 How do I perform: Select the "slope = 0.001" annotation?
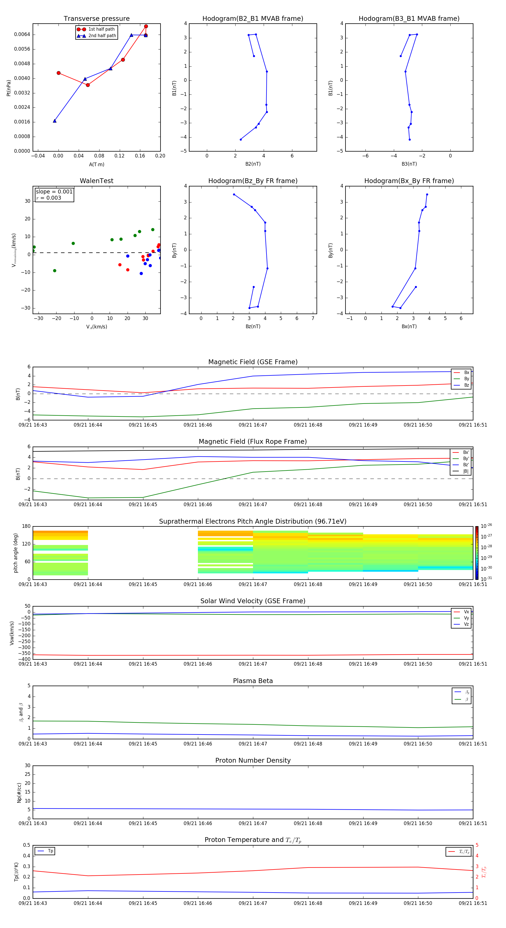tap(54, 192)
